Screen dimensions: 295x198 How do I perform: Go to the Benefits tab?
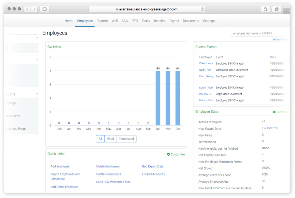[x=160, y=21]
